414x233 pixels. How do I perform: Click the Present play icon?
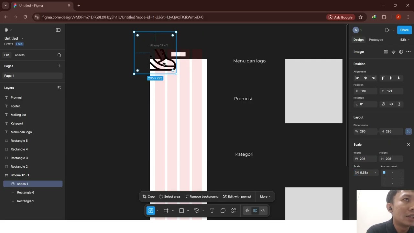coord(387,30)
